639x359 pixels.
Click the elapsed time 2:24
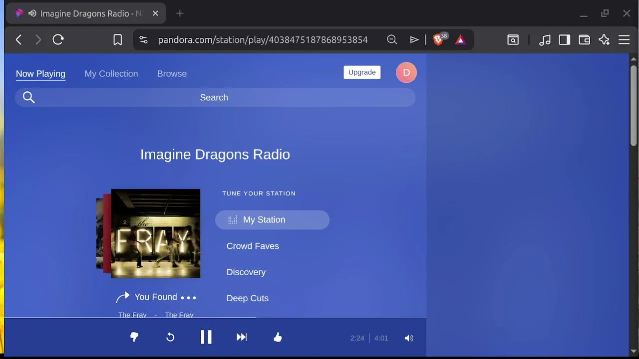coord(357,338)
